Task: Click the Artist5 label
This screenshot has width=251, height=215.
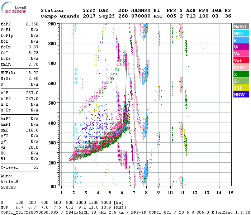Action: pyautogui.click(x=9, y=182)
